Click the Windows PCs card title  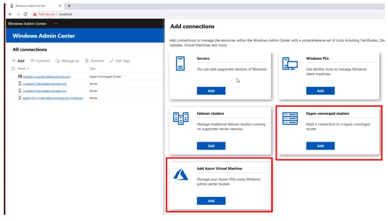click(x=317, y=59)
